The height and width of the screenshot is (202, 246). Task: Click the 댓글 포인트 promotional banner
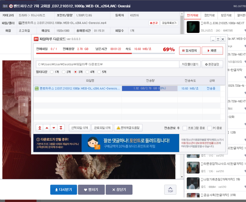tap(130, 143)
